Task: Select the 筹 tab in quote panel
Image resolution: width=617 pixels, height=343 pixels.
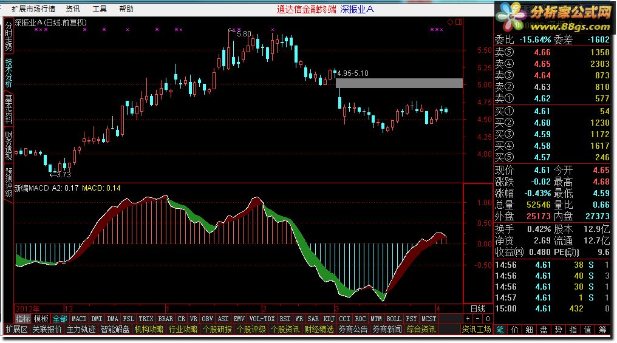Action: [x=602, y=330]
